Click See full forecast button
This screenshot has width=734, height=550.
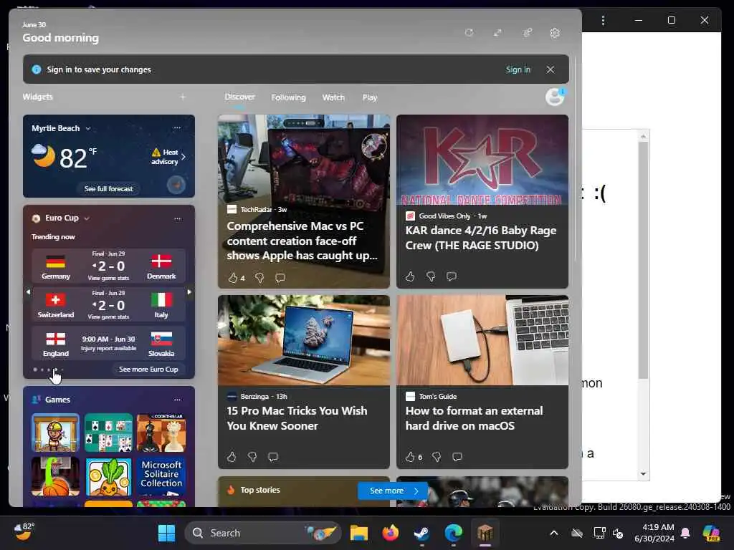point(109,188)
